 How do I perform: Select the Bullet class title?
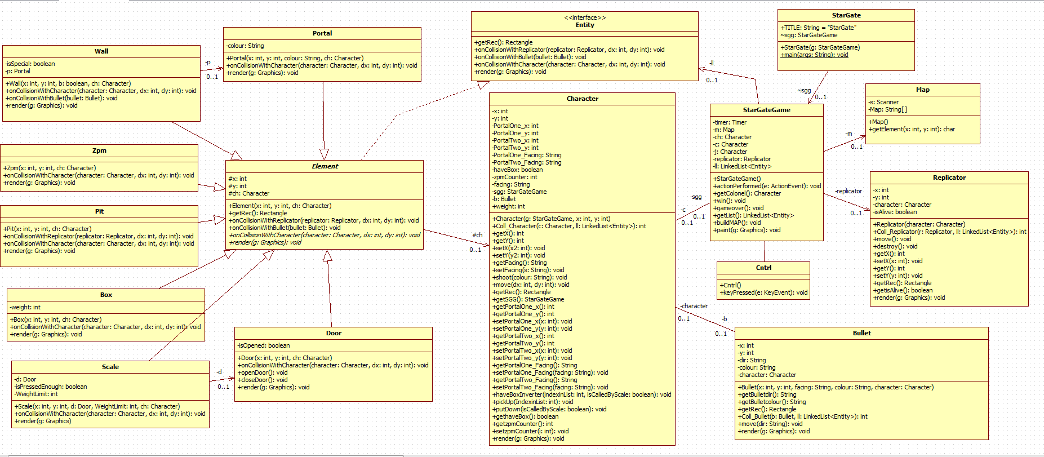pyautogui.click(x=861, y=333)
